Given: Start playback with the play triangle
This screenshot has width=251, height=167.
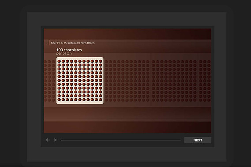Looking at the screenshot, I should (56, 140).
